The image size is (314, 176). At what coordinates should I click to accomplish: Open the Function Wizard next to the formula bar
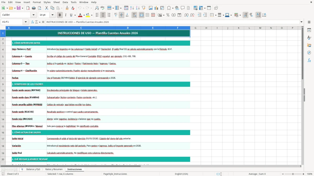pyautogui.click(x=33, y=22)
